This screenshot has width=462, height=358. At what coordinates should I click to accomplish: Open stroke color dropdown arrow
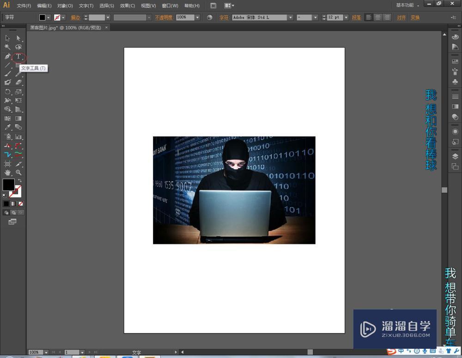pos(63,18)
